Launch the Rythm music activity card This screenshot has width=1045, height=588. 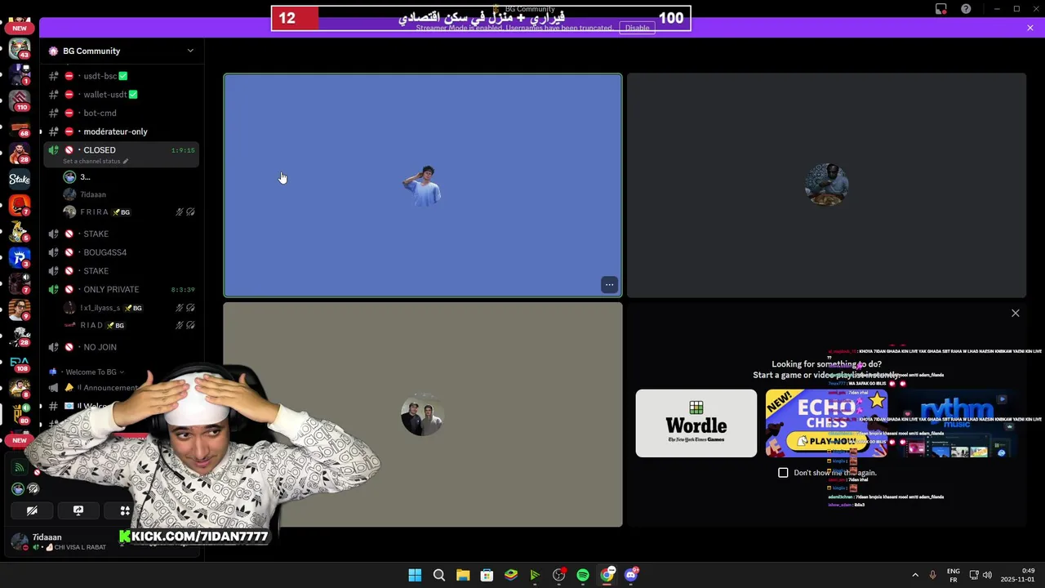coord(956,423)
